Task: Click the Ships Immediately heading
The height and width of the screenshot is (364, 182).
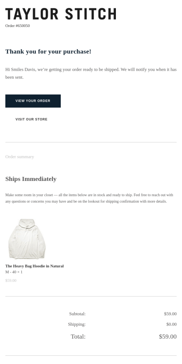Action: click(31, 179)
